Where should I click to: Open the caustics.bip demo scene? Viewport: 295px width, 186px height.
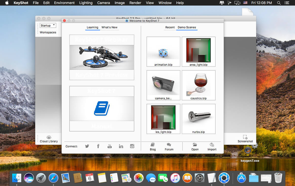click(198, 85)
